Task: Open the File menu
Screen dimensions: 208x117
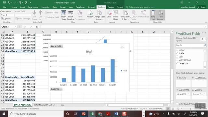Action: tap(5, 7)
